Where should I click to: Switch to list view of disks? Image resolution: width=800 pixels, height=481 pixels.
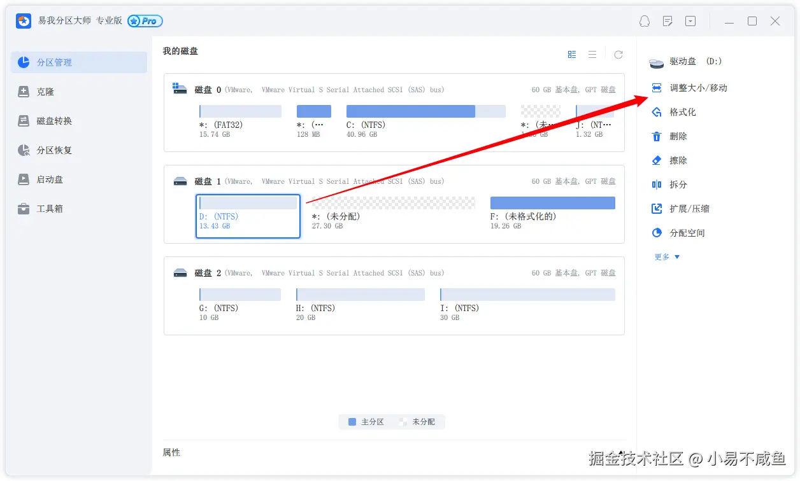click(x=592, y=55)
